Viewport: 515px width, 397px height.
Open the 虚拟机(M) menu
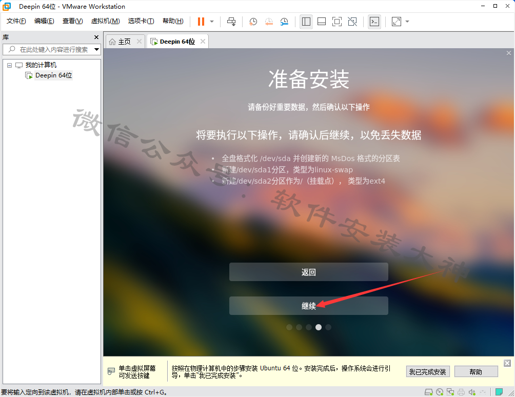106,21
